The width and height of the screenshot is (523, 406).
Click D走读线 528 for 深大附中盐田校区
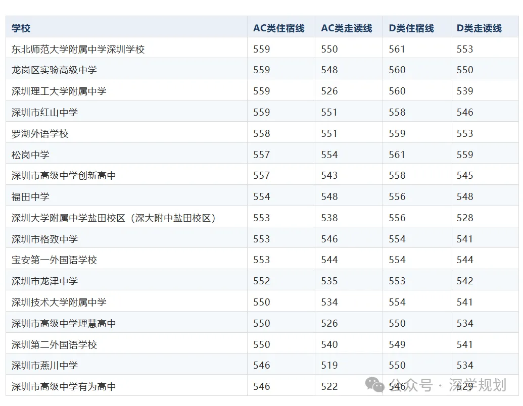(x=465, y=218)
